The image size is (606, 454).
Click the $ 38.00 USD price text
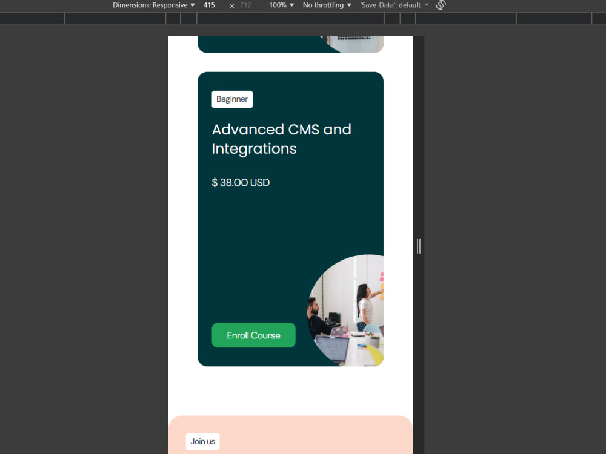pyautogui.click(x=241, y=183)
